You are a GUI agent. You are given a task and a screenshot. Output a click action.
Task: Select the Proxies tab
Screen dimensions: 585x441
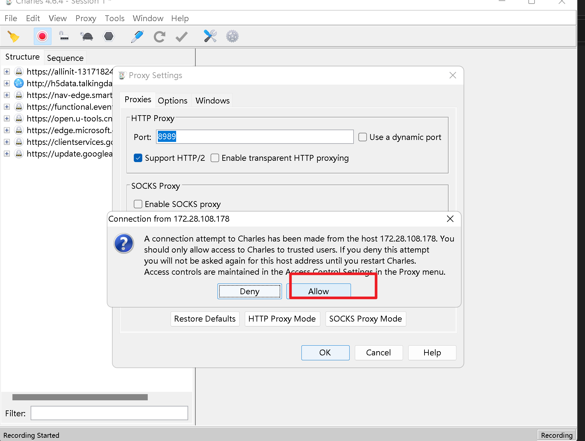tap(138, 99)
